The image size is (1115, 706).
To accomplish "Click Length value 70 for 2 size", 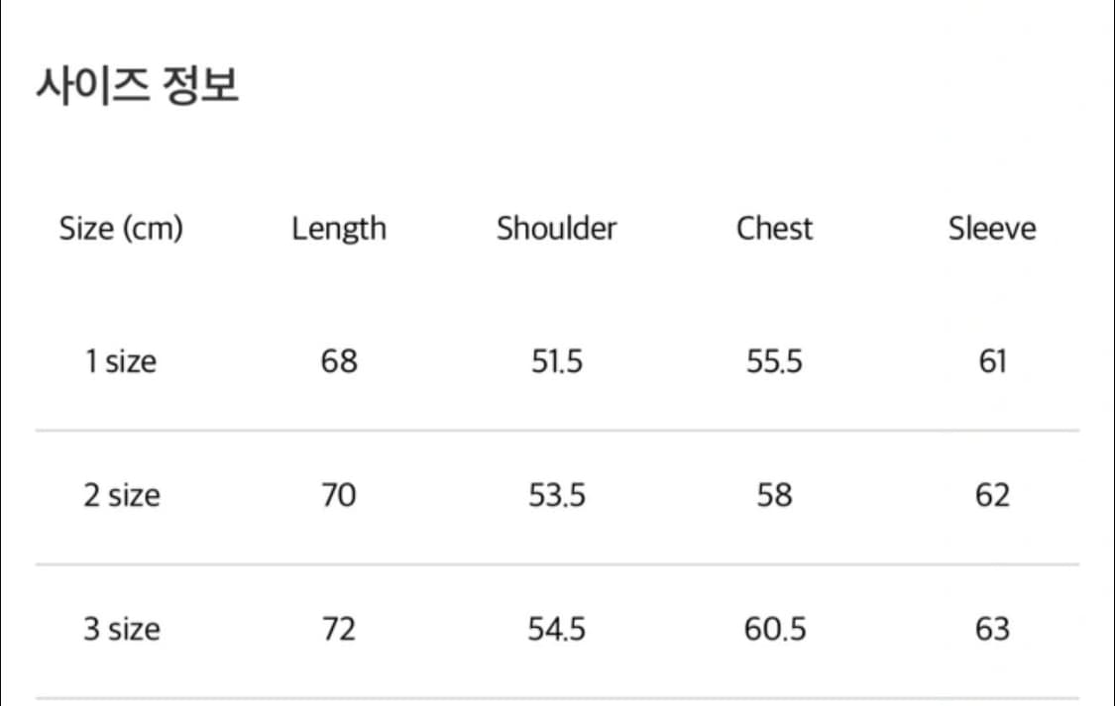I will 339,495.
